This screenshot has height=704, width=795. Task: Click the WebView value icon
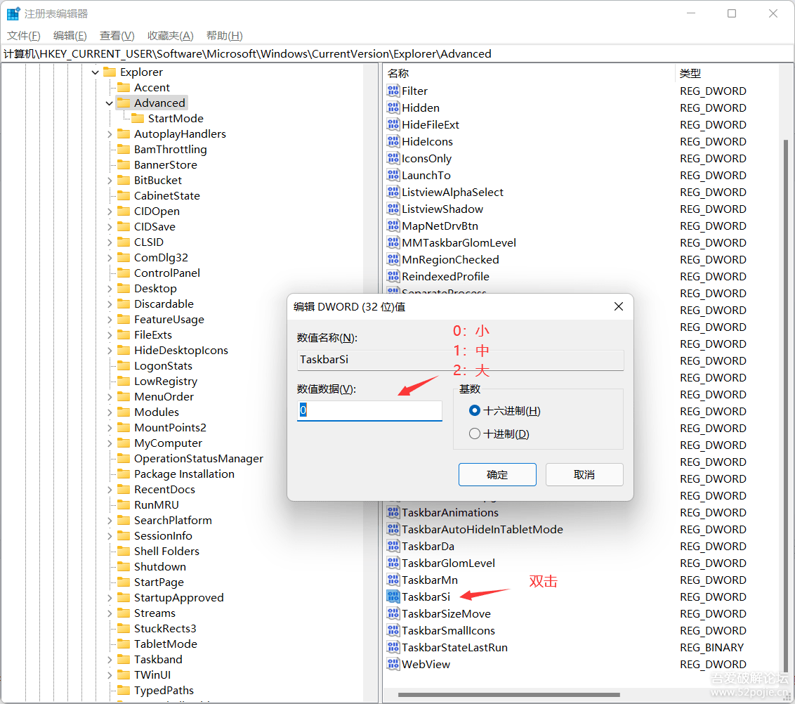tap(393, 664)
